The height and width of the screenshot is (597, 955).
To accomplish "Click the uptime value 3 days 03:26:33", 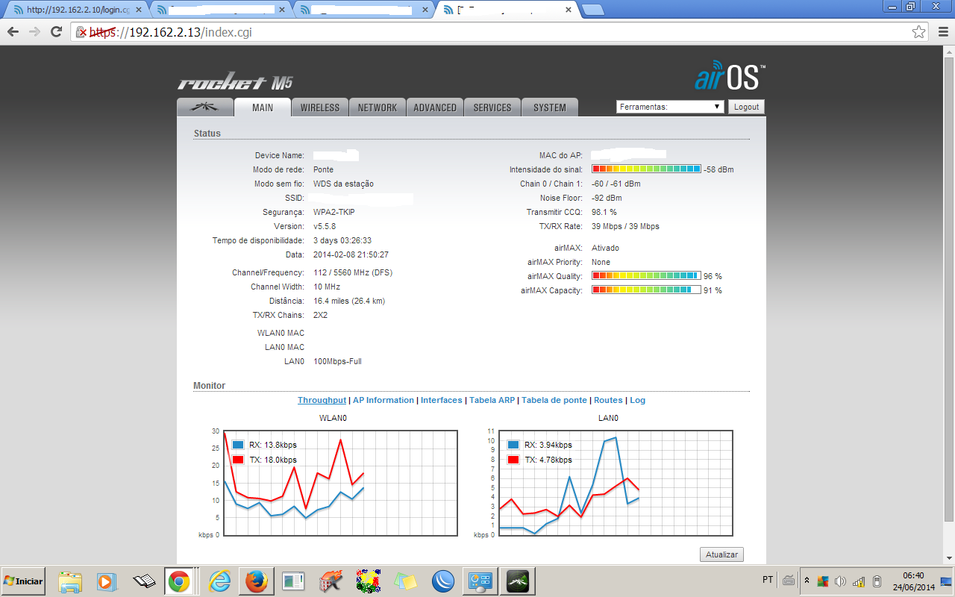I will click(x=342, y=240).
